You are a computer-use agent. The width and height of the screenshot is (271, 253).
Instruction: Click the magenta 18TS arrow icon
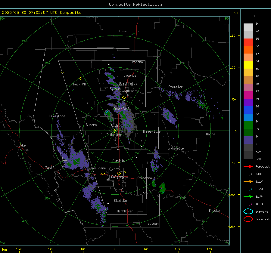[x=248, y=204]
